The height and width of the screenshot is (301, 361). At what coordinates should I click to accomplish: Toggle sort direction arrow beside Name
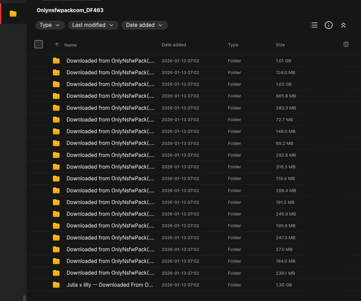pos(57,45)
